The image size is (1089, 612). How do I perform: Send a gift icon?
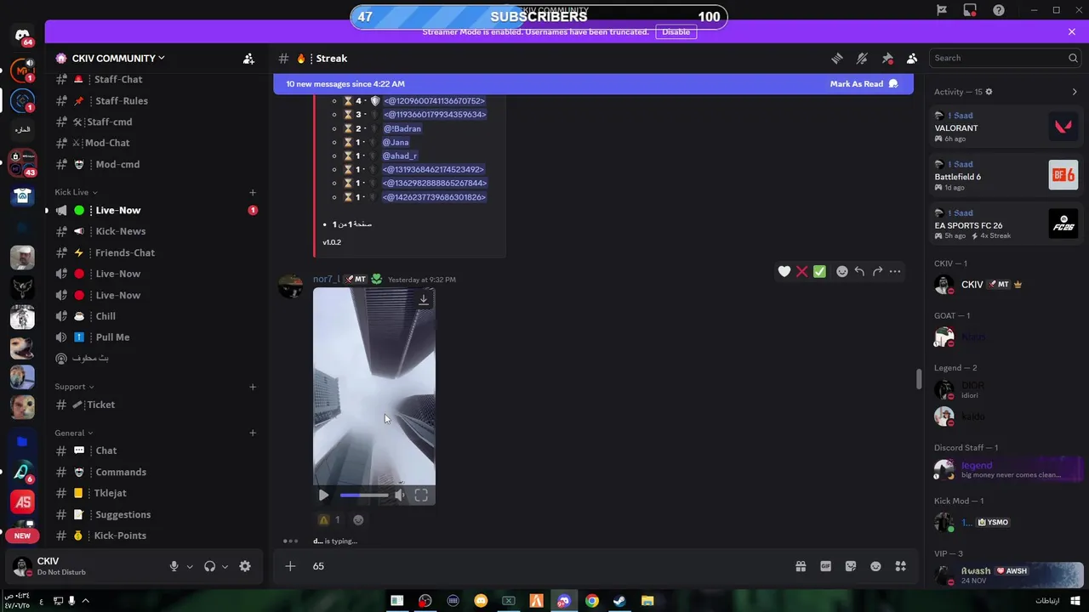801,566
